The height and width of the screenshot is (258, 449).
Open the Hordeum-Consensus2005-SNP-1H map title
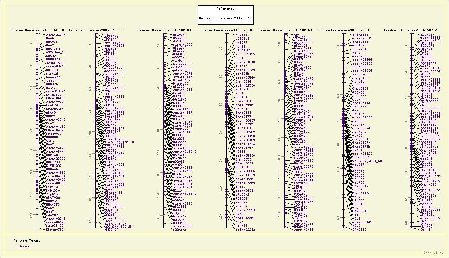pyautogui.click(x=37, y=30)
